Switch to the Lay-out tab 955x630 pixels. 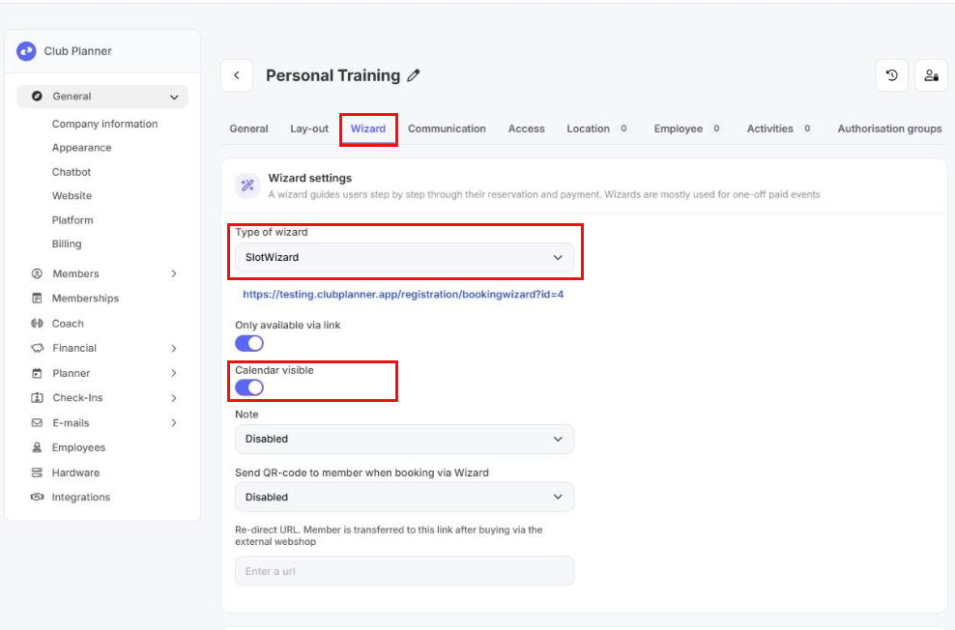click(x=309, y=129)
